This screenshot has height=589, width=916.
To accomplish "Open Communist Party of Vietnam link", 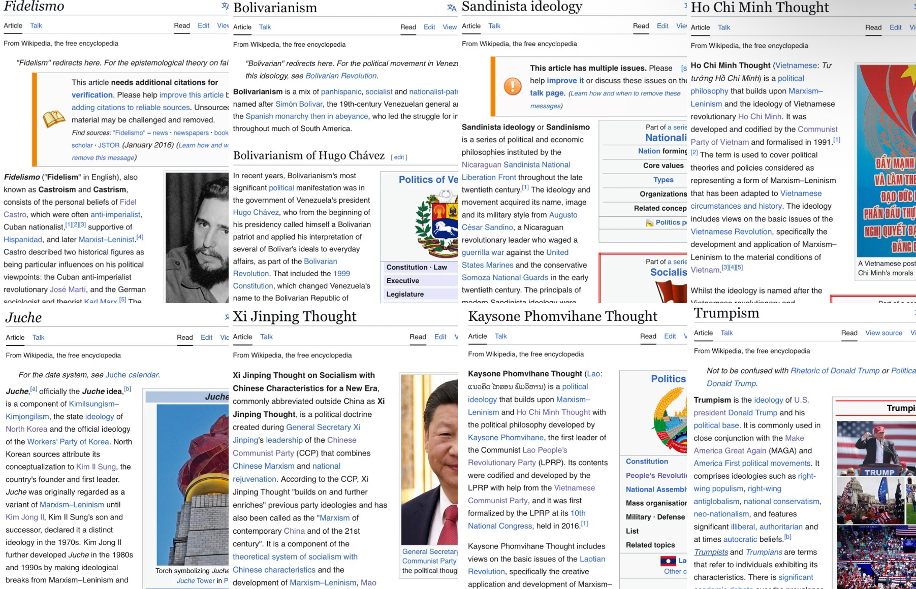I will pos(764,136).
